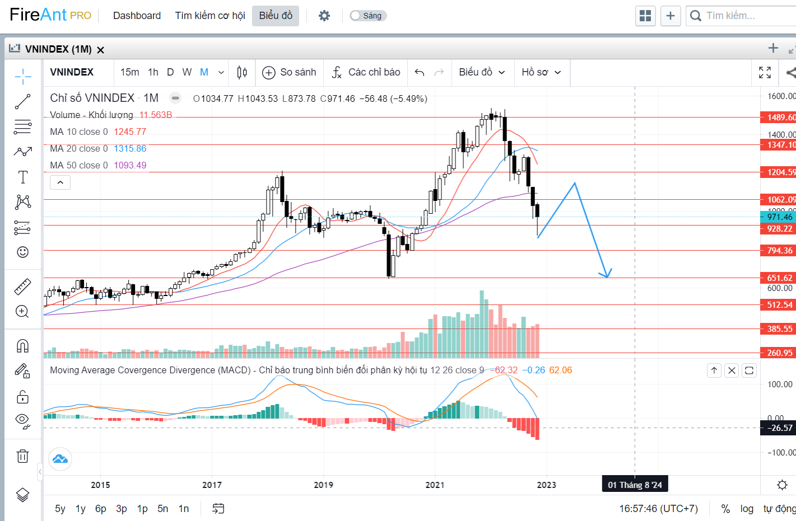796x521 pixels.
Task: Delete drawings with the trash icon
Action: point(22,456)
